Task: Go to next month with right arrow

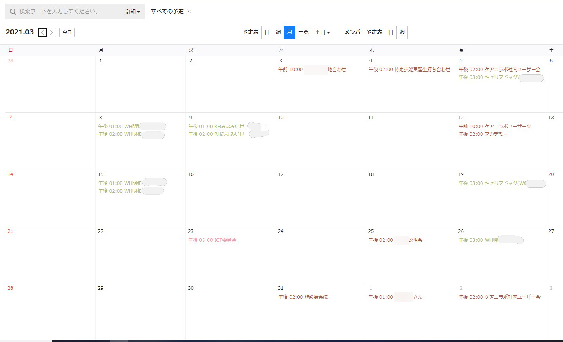Action: tap(51, 32)
